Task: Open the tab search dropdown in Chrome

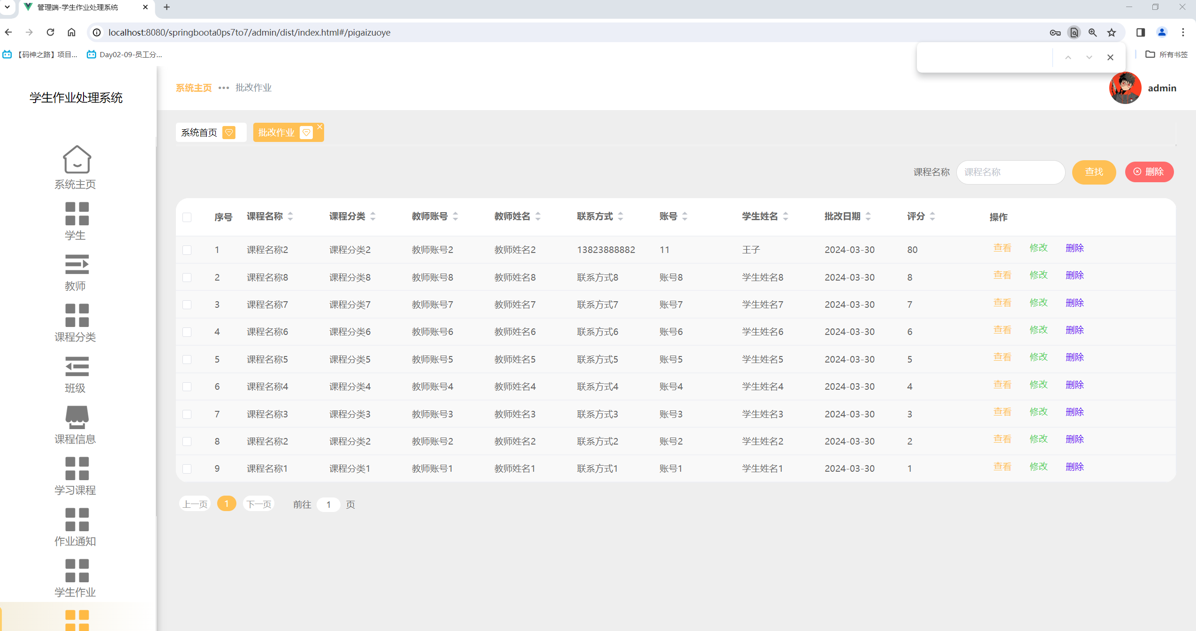Action: tap(7, 7)
